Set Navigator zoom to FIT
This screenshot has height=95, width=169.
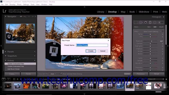pyautogui.click(x=21, y=16)
